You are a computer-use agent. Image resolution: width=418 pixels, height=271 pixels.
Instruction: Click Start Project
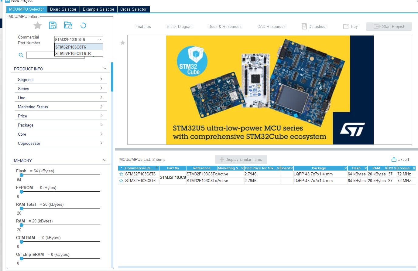tap(389, 27)
